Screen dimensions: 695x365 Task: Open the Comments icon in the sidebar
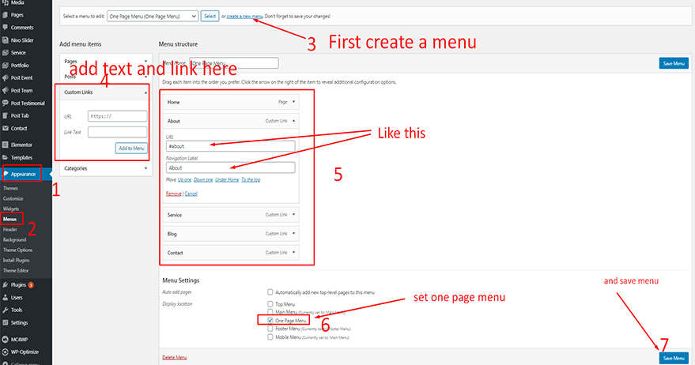6,28
